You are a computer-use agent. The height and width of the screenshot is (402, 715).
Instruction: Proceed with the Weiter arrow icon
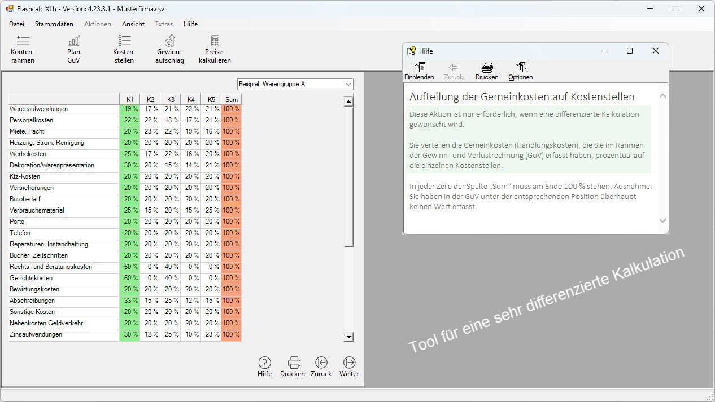(349, 363)
